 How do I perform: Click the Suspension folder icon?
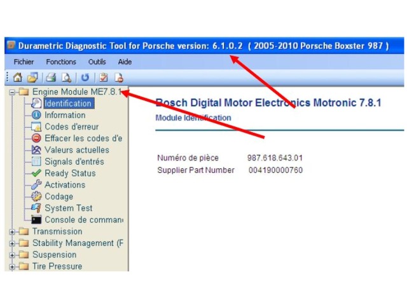tap(24, 255)
